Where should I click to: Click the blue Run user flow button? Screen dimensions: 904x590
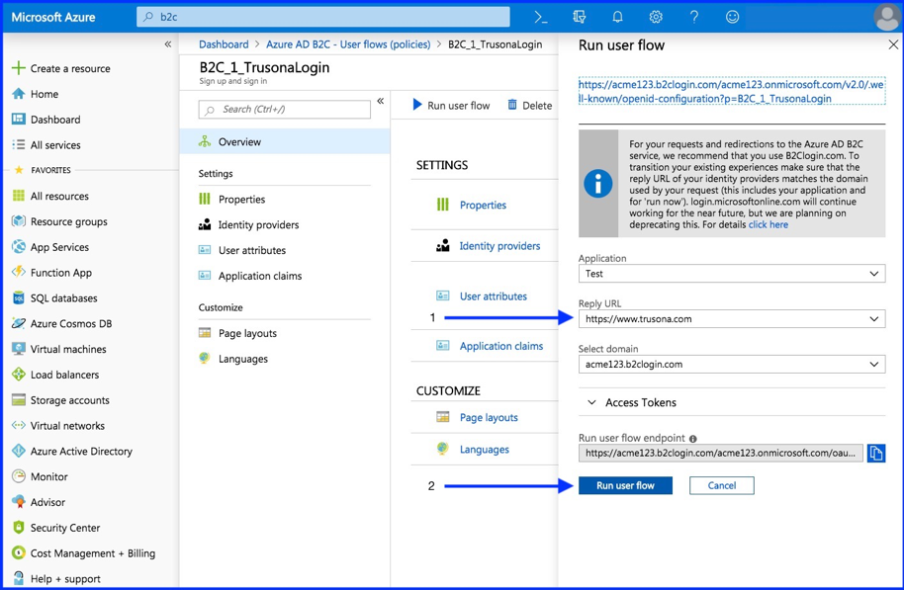(x=625, y=485)
